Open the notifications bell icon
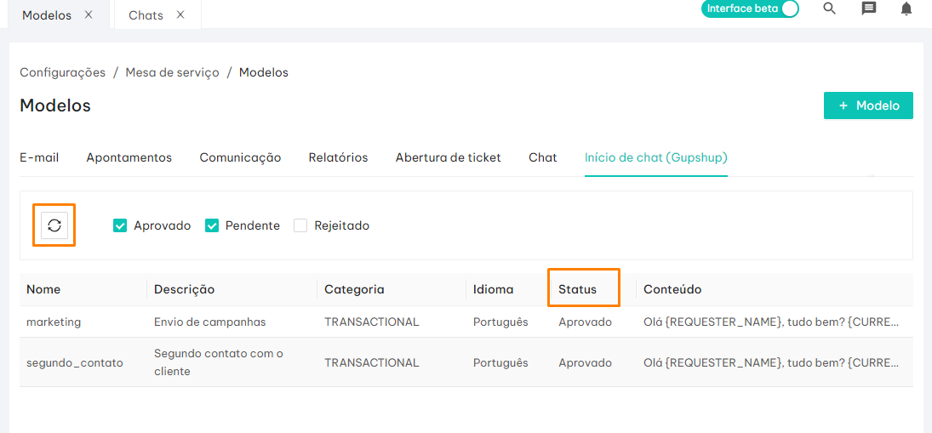Viewport: 932px width, 433px height. [x=906, y=9]
